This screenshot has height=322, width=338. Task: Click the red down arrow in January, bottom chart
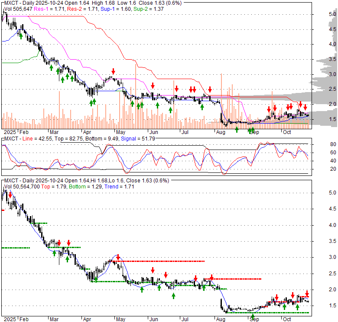click(10, 195)
